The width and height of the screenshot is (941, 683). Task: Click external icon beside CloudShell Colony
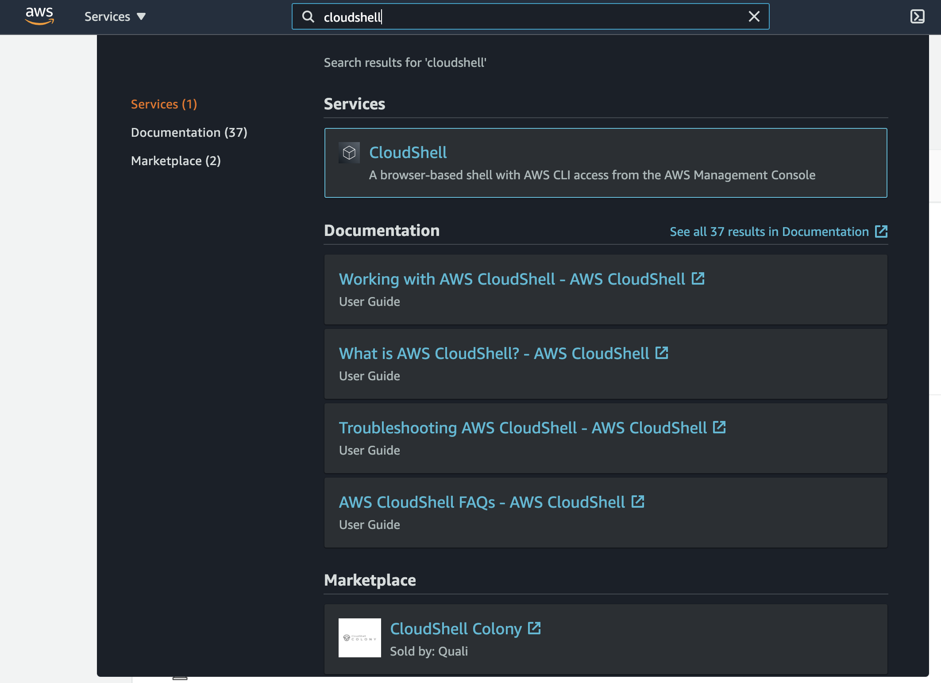click(x=535, y=628)
